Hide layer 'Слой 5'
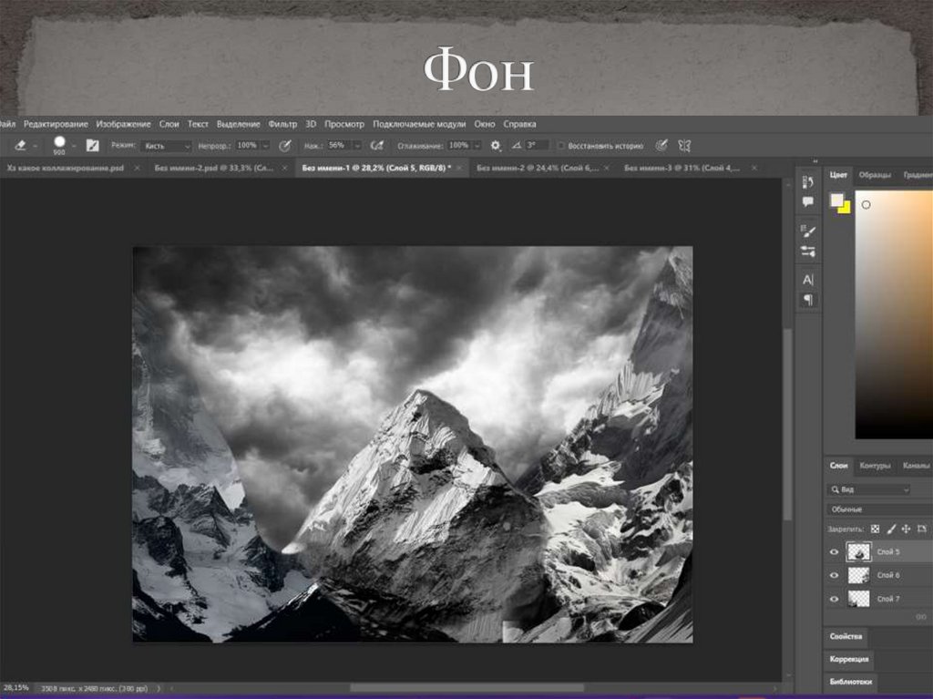Screen dimensions: 933x699 (834, 552)
